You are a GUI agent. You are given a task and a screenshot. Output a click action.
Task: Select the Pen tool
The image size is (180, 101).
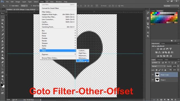click(x=3, y=62)
